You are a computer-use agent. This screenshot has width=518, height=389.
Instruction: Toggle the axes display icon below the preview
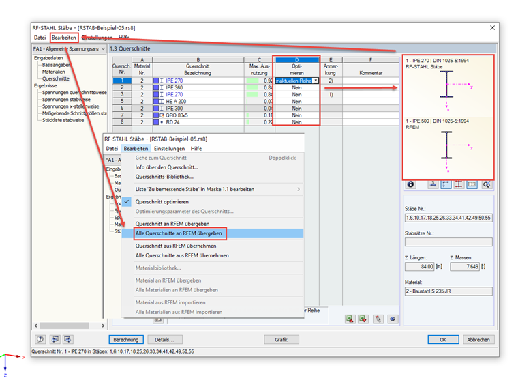coord(446,184)
